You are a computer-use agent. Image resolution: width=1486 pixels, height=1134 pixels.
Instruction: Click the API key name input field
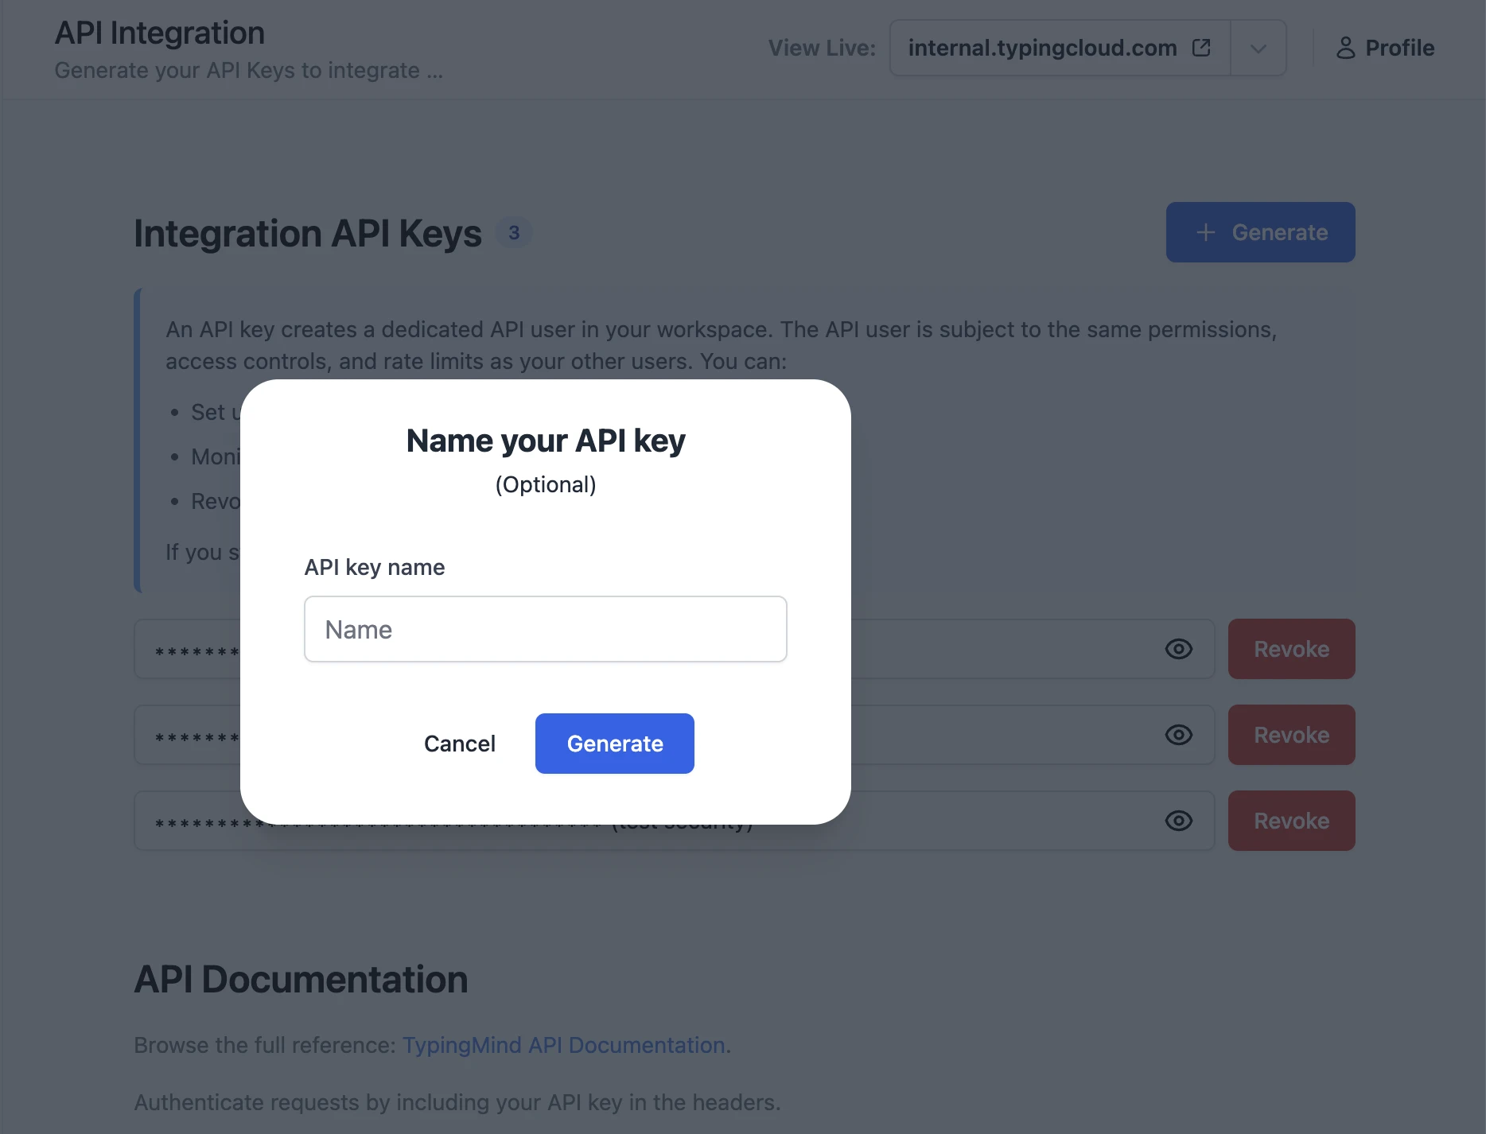pyautogui.click(x=546, y=629)
